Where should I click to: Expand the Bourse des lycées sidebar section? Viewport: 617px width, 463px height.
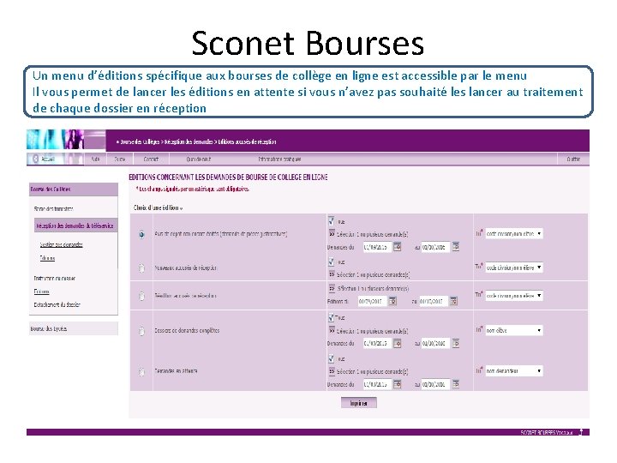(x=74, y=328)
